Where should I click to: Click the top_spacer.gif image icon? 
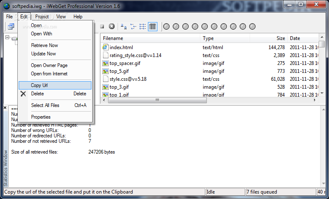point(105,63)
